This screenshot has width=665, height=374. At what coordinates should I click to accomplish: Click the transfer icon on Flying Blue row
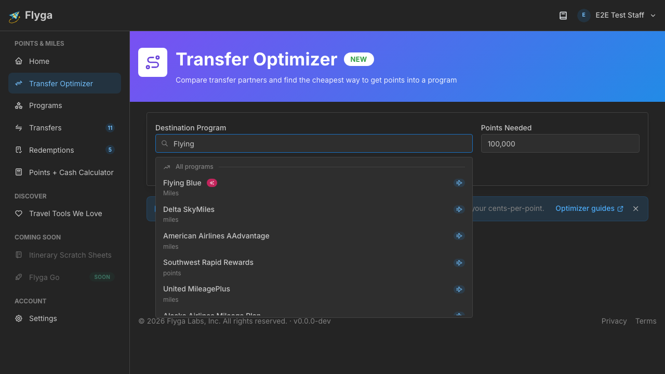click(459, 183)
